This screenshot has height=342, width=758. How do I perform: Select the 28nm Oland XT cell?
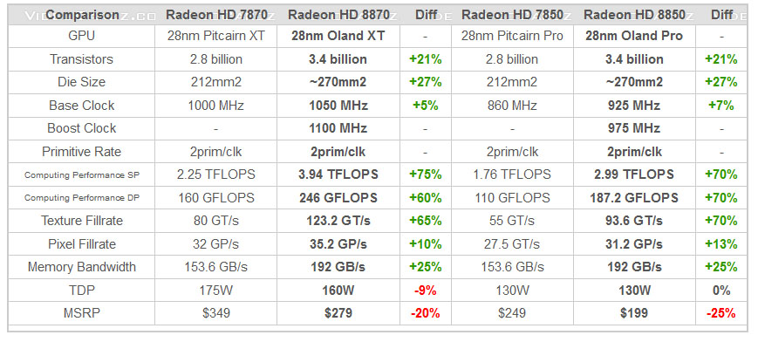[x=338, y=36]
